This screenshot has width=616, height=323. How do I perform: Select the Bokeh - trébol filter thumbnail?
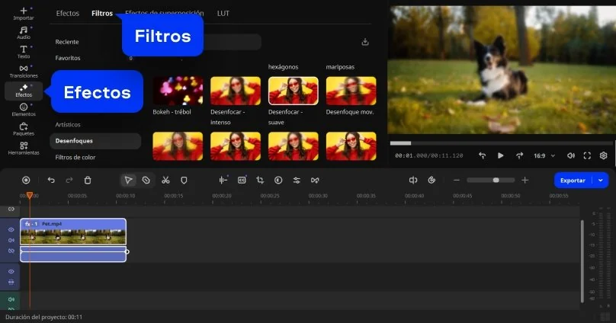pos(178,91)
